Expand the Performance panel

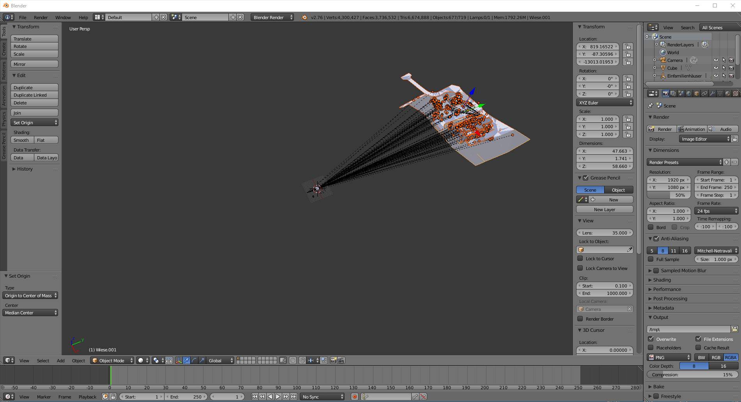(667, 289)
